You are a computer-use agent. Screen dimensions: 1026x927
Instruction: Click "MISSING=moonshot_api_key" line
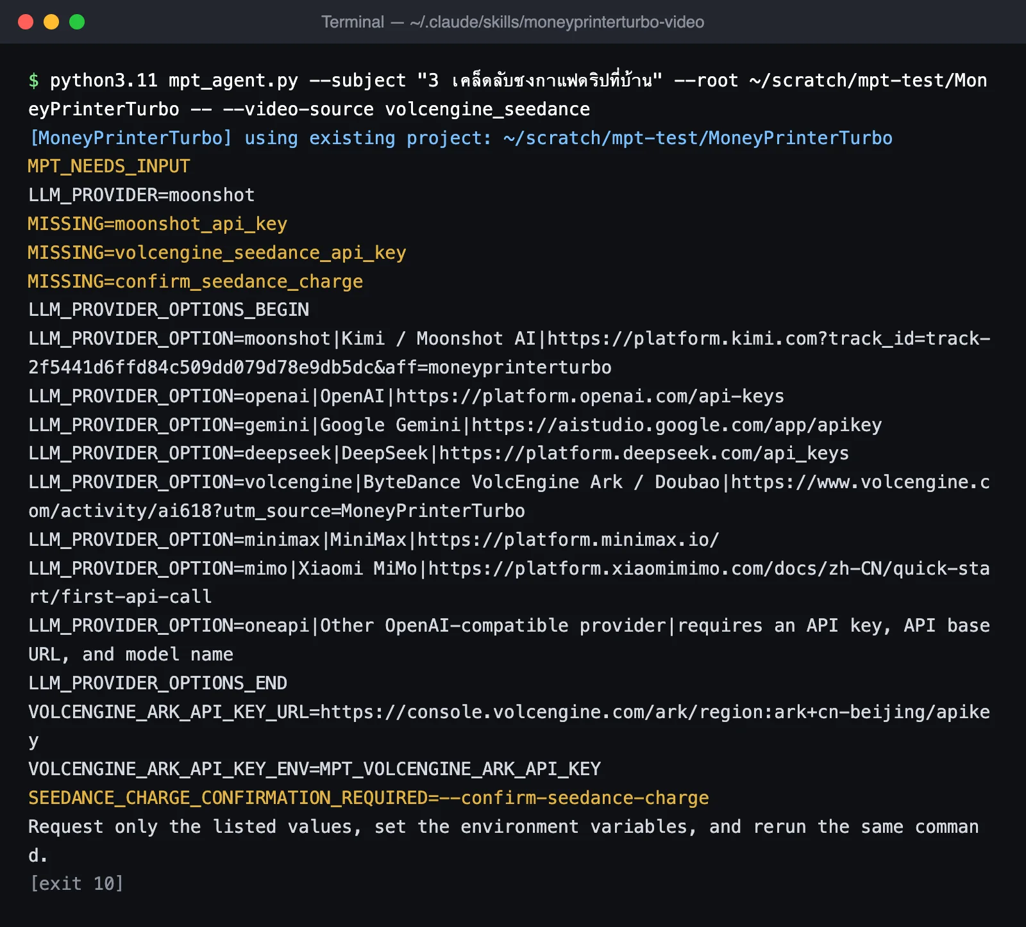pyautogui.click(x=157, y=224)
